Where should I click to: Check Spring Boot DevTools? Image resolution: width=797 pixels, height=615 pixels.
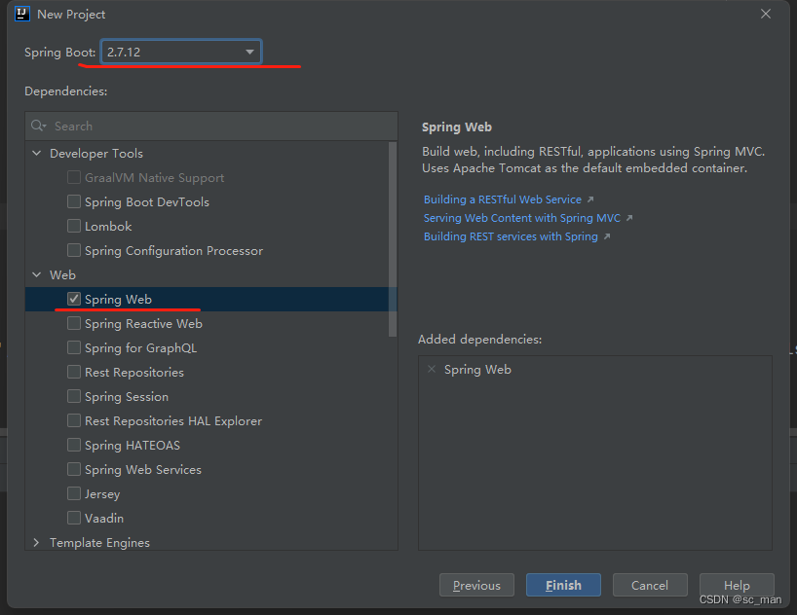pyautogui.click(x=74, y=201)
